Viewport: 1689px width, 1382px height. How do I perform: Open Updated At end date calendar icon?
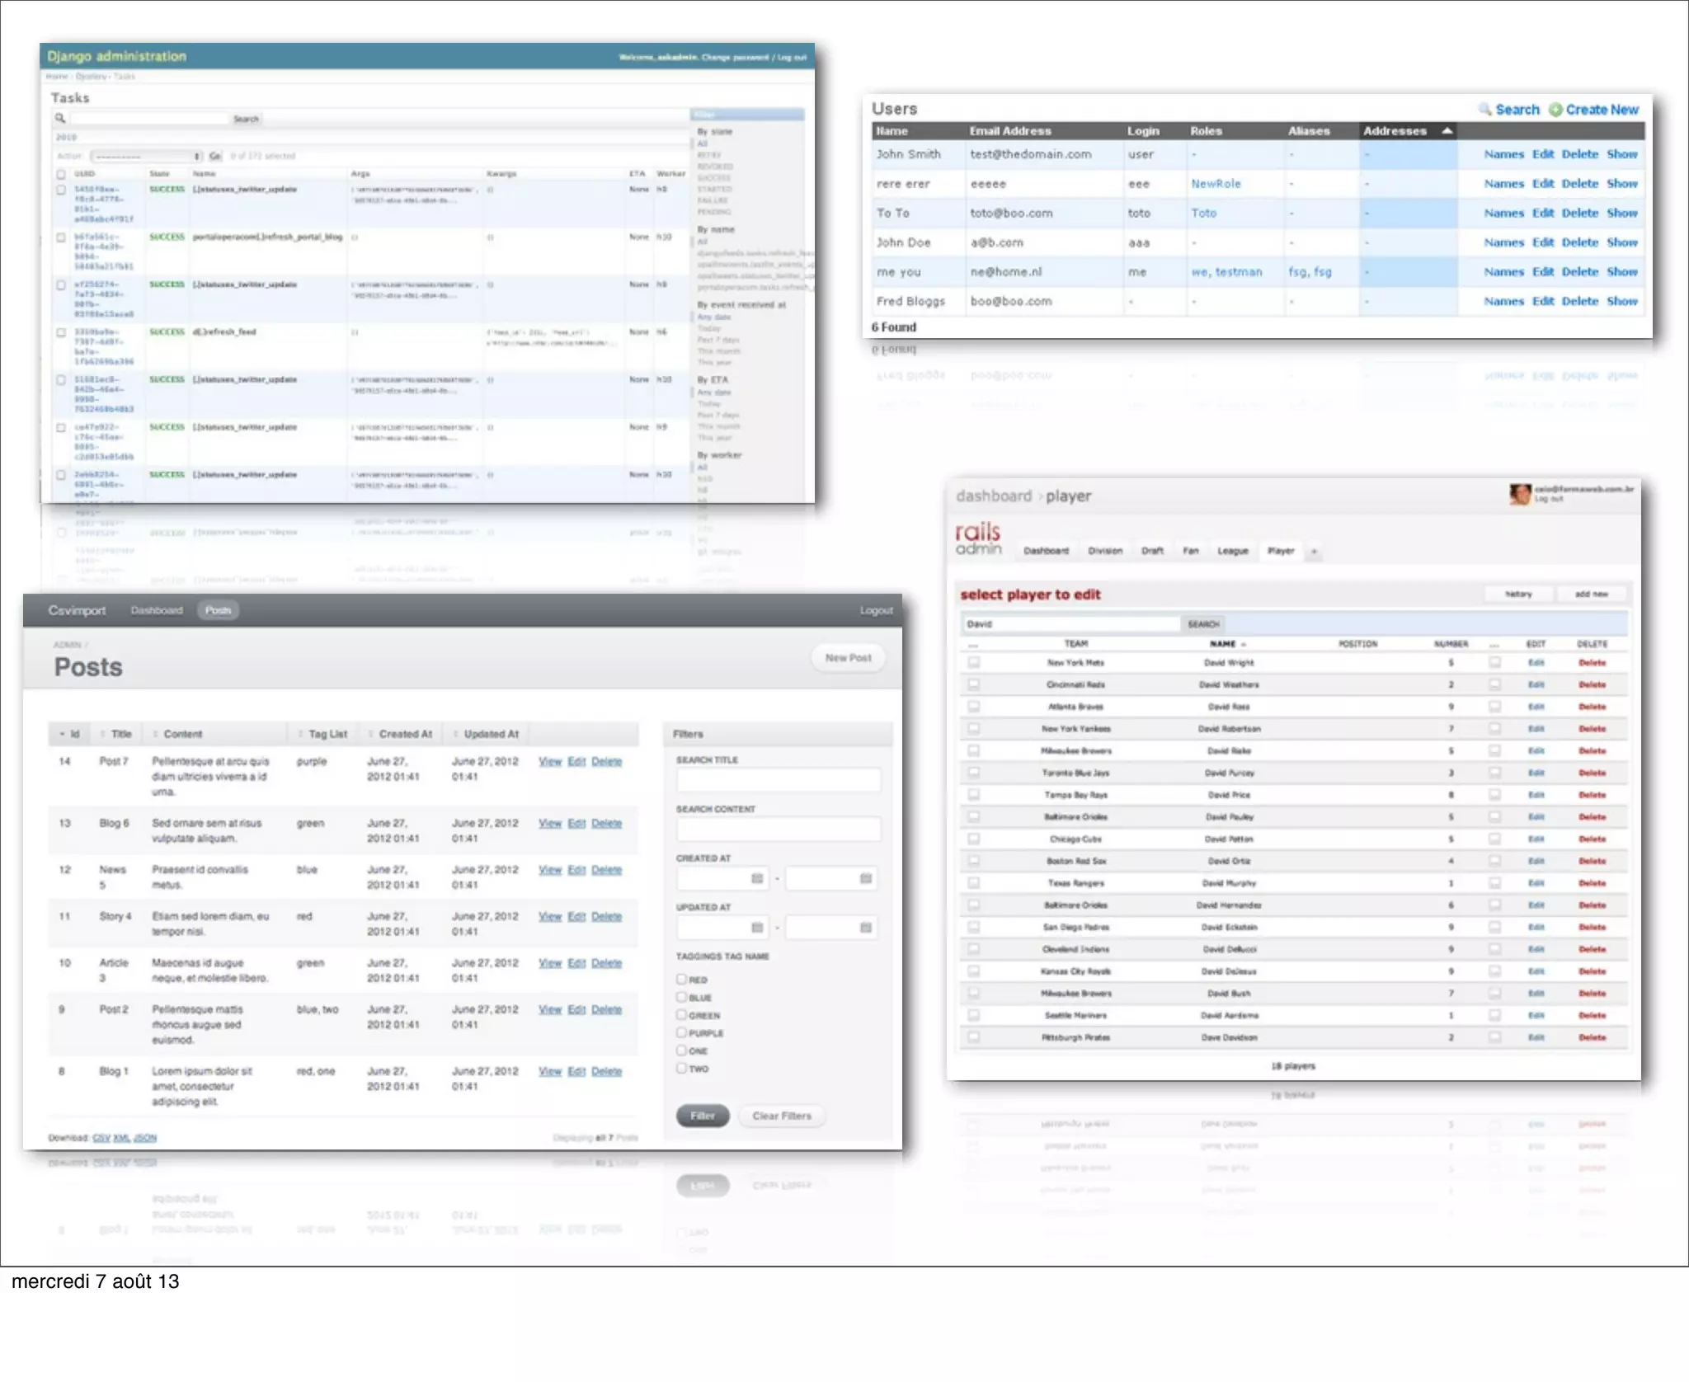point(866,928)
